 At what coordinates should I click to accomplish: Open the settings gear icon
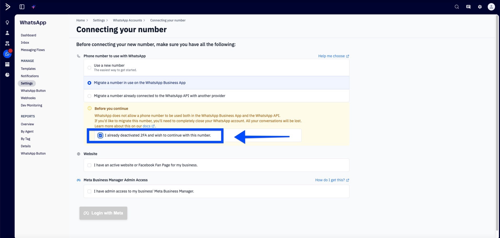click(x=480, y=7)
